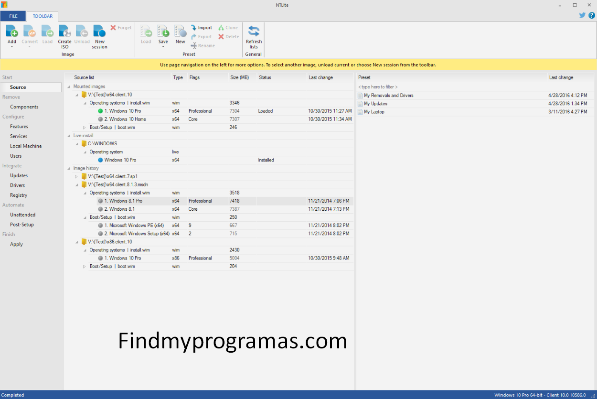This screenshot has width=597, height=399.
Task: Open the Add button dropdown arrow
Action: pyautogui.click(x=12, y=47)
